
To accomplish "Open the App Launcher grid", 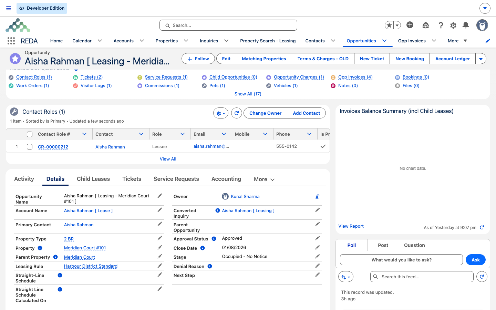I will [11, 41].
